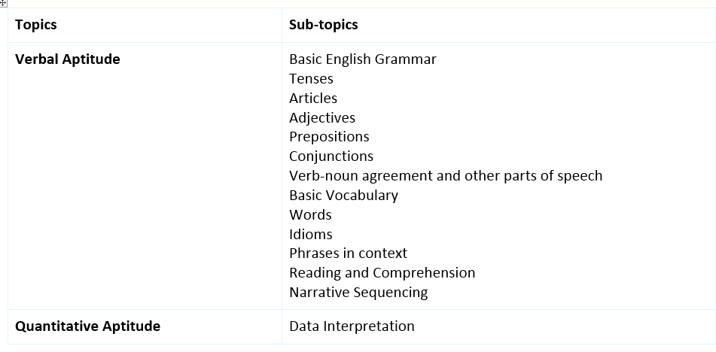
Task: Click the Data Interpretation entry
Action: point(352,326)
